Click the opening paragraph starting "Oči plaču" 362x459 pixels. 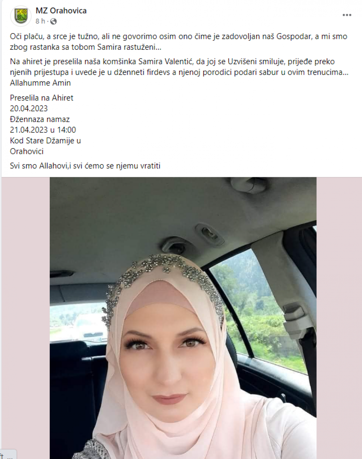pyautogui.click(x=178, y=42)
